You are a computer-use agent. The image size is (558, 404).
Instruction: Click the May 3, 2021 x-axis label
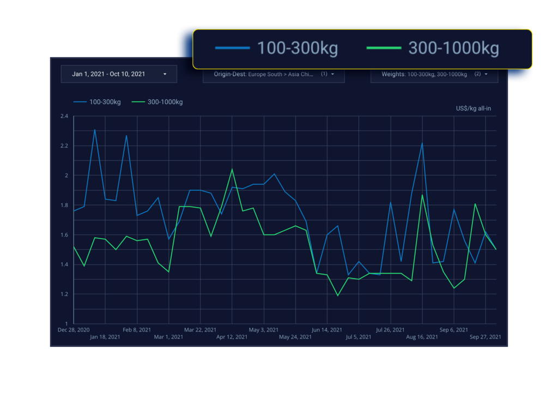pos(264,330)
